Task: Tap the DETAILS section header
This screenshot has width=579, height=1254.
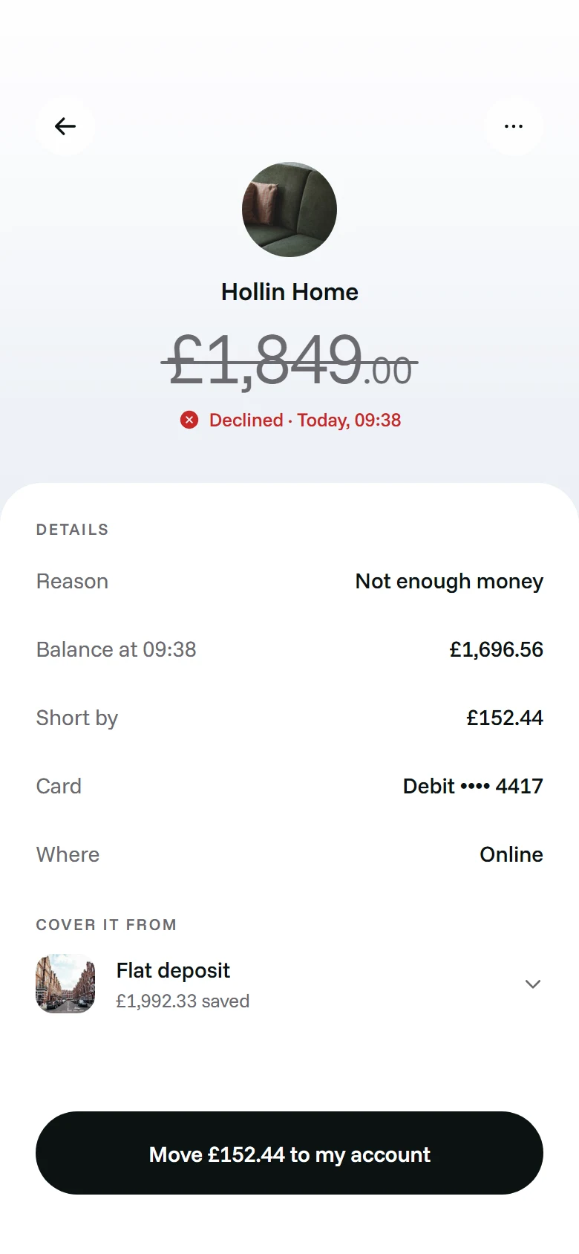Action: click(x=73, y=530)
